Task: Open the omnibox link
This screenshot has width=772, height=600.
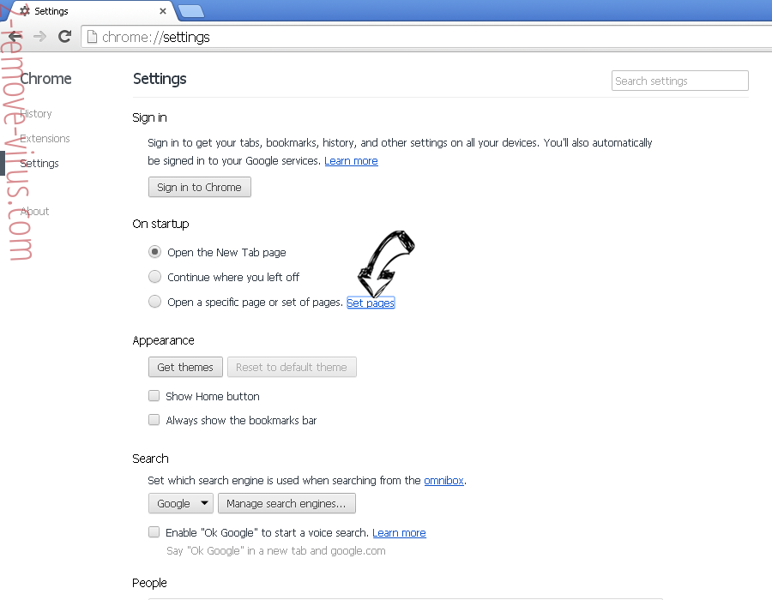Action: pos(443,481)
